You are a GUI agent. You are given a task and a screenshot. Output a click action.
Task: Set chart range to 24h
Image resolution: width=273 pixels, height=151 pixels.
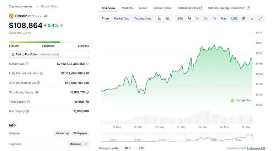point(180,18)
